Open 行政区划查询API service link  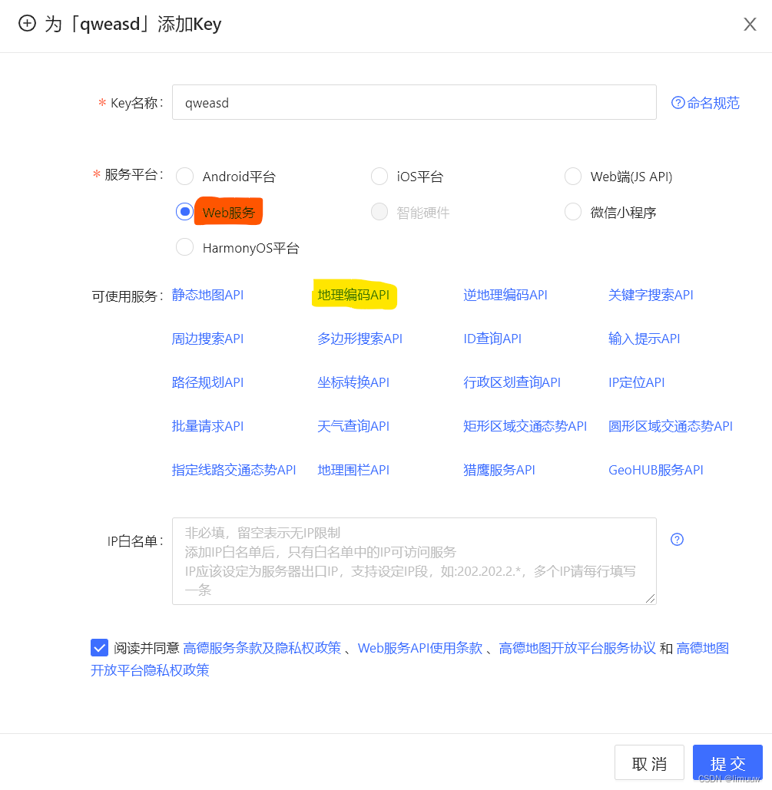(512, 382)
